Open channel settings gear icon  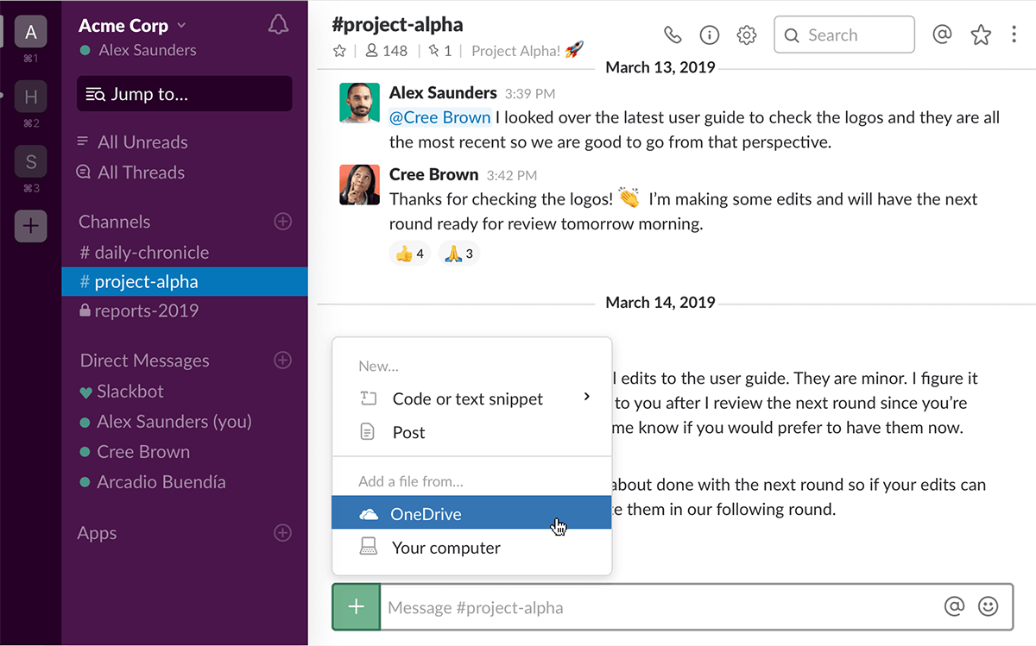(747, 35)
